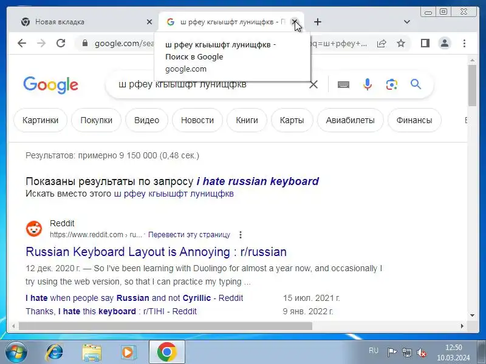The image size is (486, 364).
Task: Open 'Thanks, I hate this keyboard' link
Action: pyautogui.click(x=111, y=311)
